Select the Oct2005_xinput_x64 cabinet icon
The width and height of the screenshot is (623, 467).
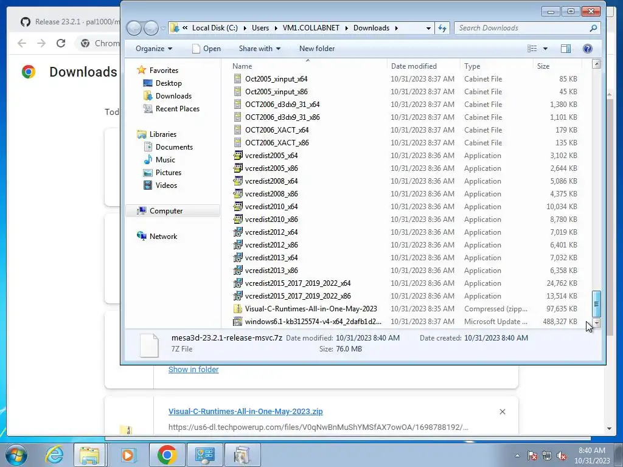(x=238, y=78)
